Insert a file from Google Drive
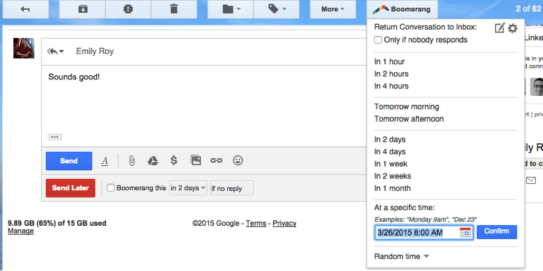The image size is (543, 271). (x=153, y=161)
